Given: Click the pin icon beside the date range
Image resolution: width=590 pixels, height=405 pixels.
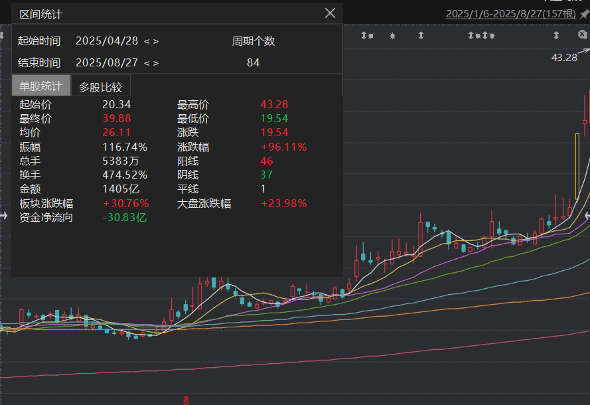Looking at the screenshot, I should [x=584, y=14].
